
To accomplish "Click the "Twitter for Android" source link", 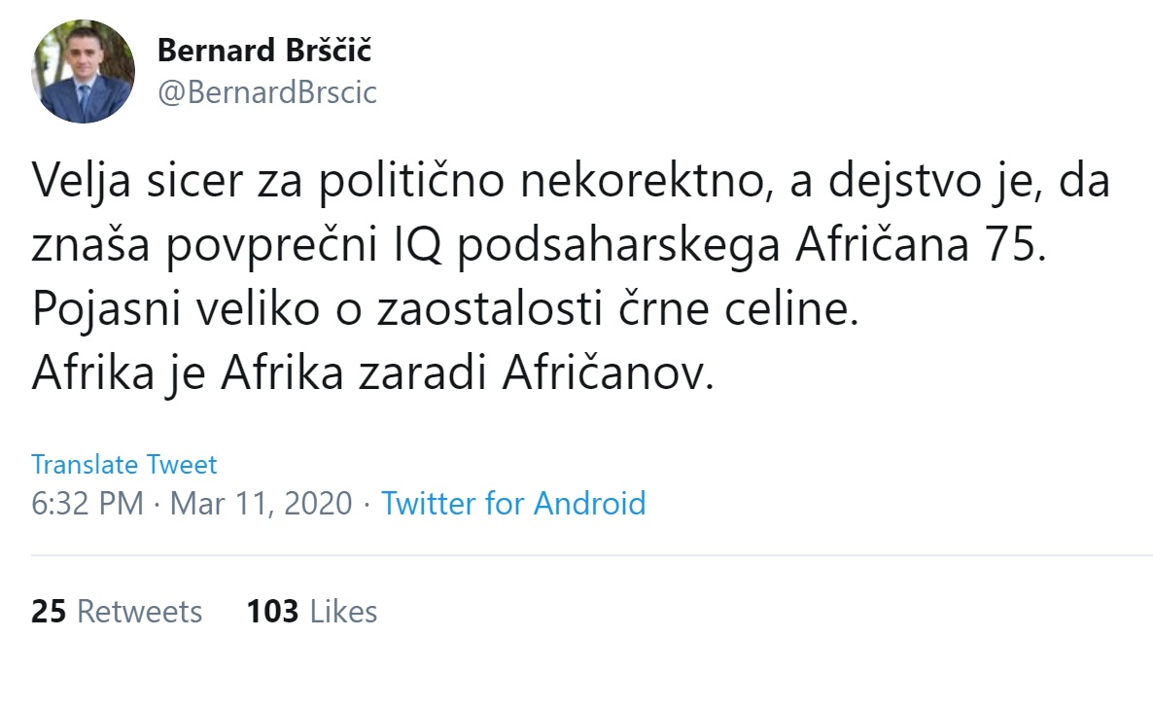I will tap(514, 504).
